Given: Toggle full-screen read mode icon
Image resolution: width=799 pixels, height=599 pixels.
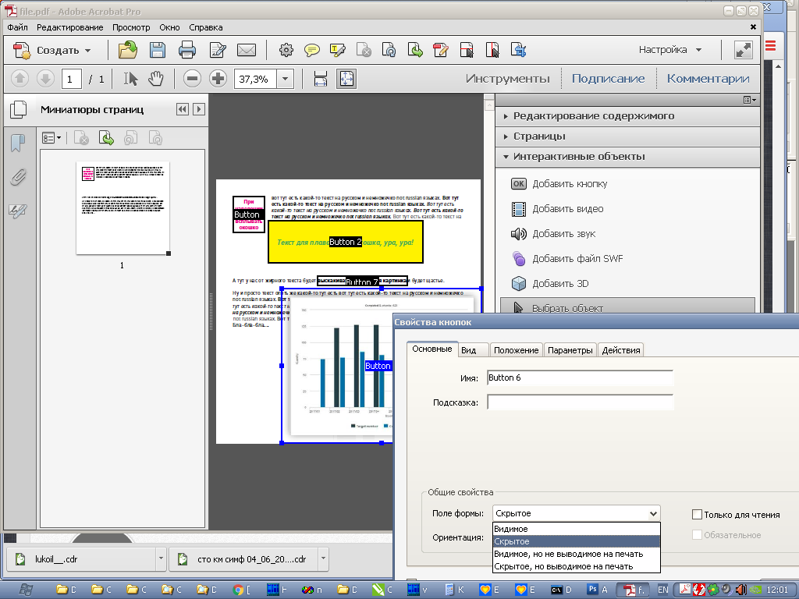Looking at the screenshot, I should coord(744,50).
